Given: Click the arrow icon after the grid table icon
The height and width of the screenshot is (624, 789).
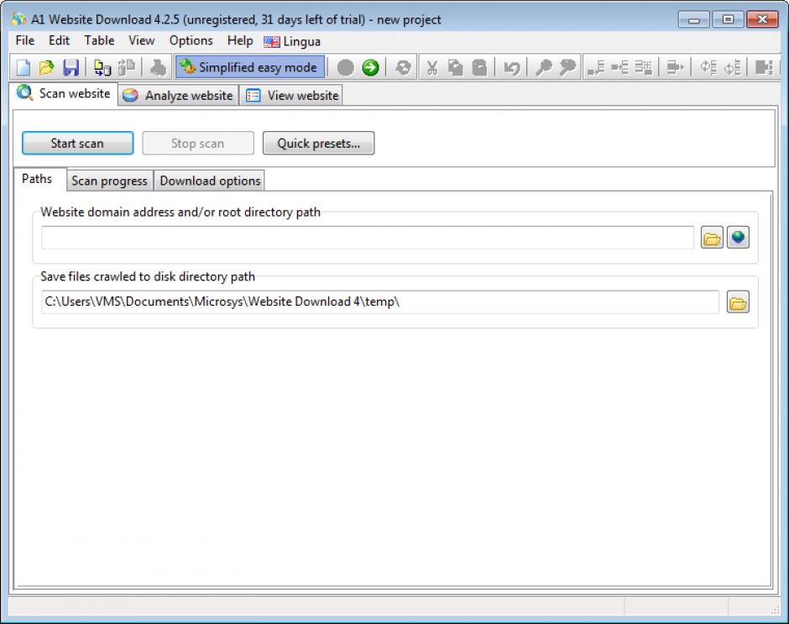Looking at the screenshot, I should [x=675, y=67].
